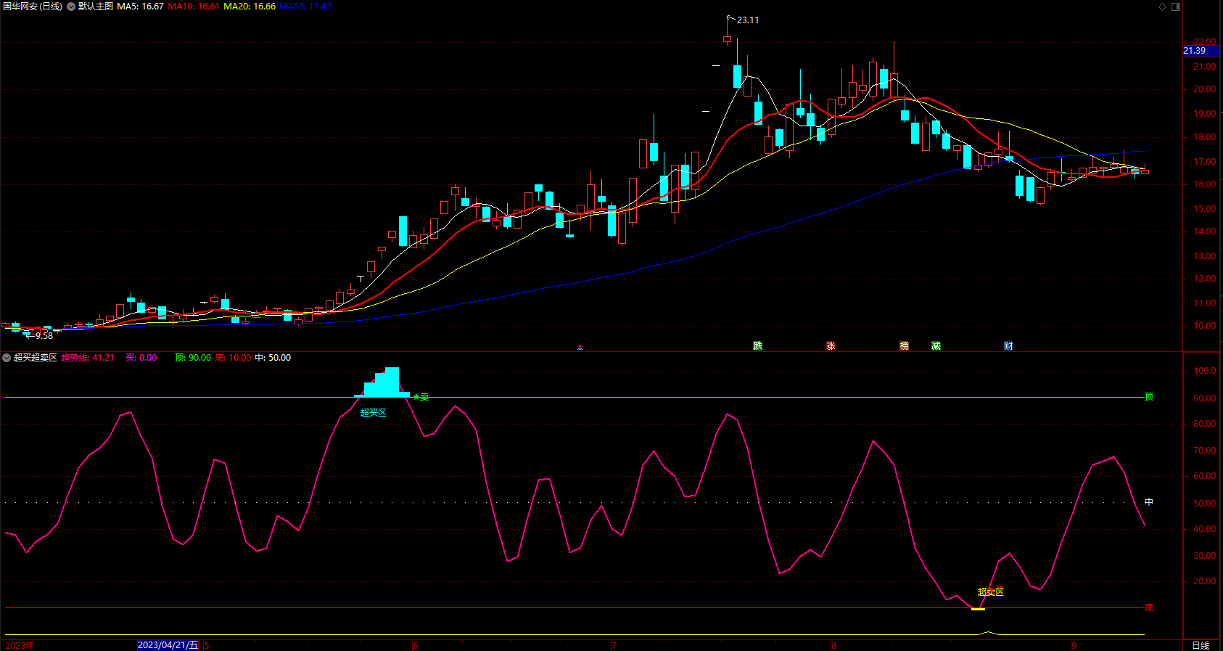Click the green 跌 event marker icon
The image size is (1223, 651).
tap(758, 346)
